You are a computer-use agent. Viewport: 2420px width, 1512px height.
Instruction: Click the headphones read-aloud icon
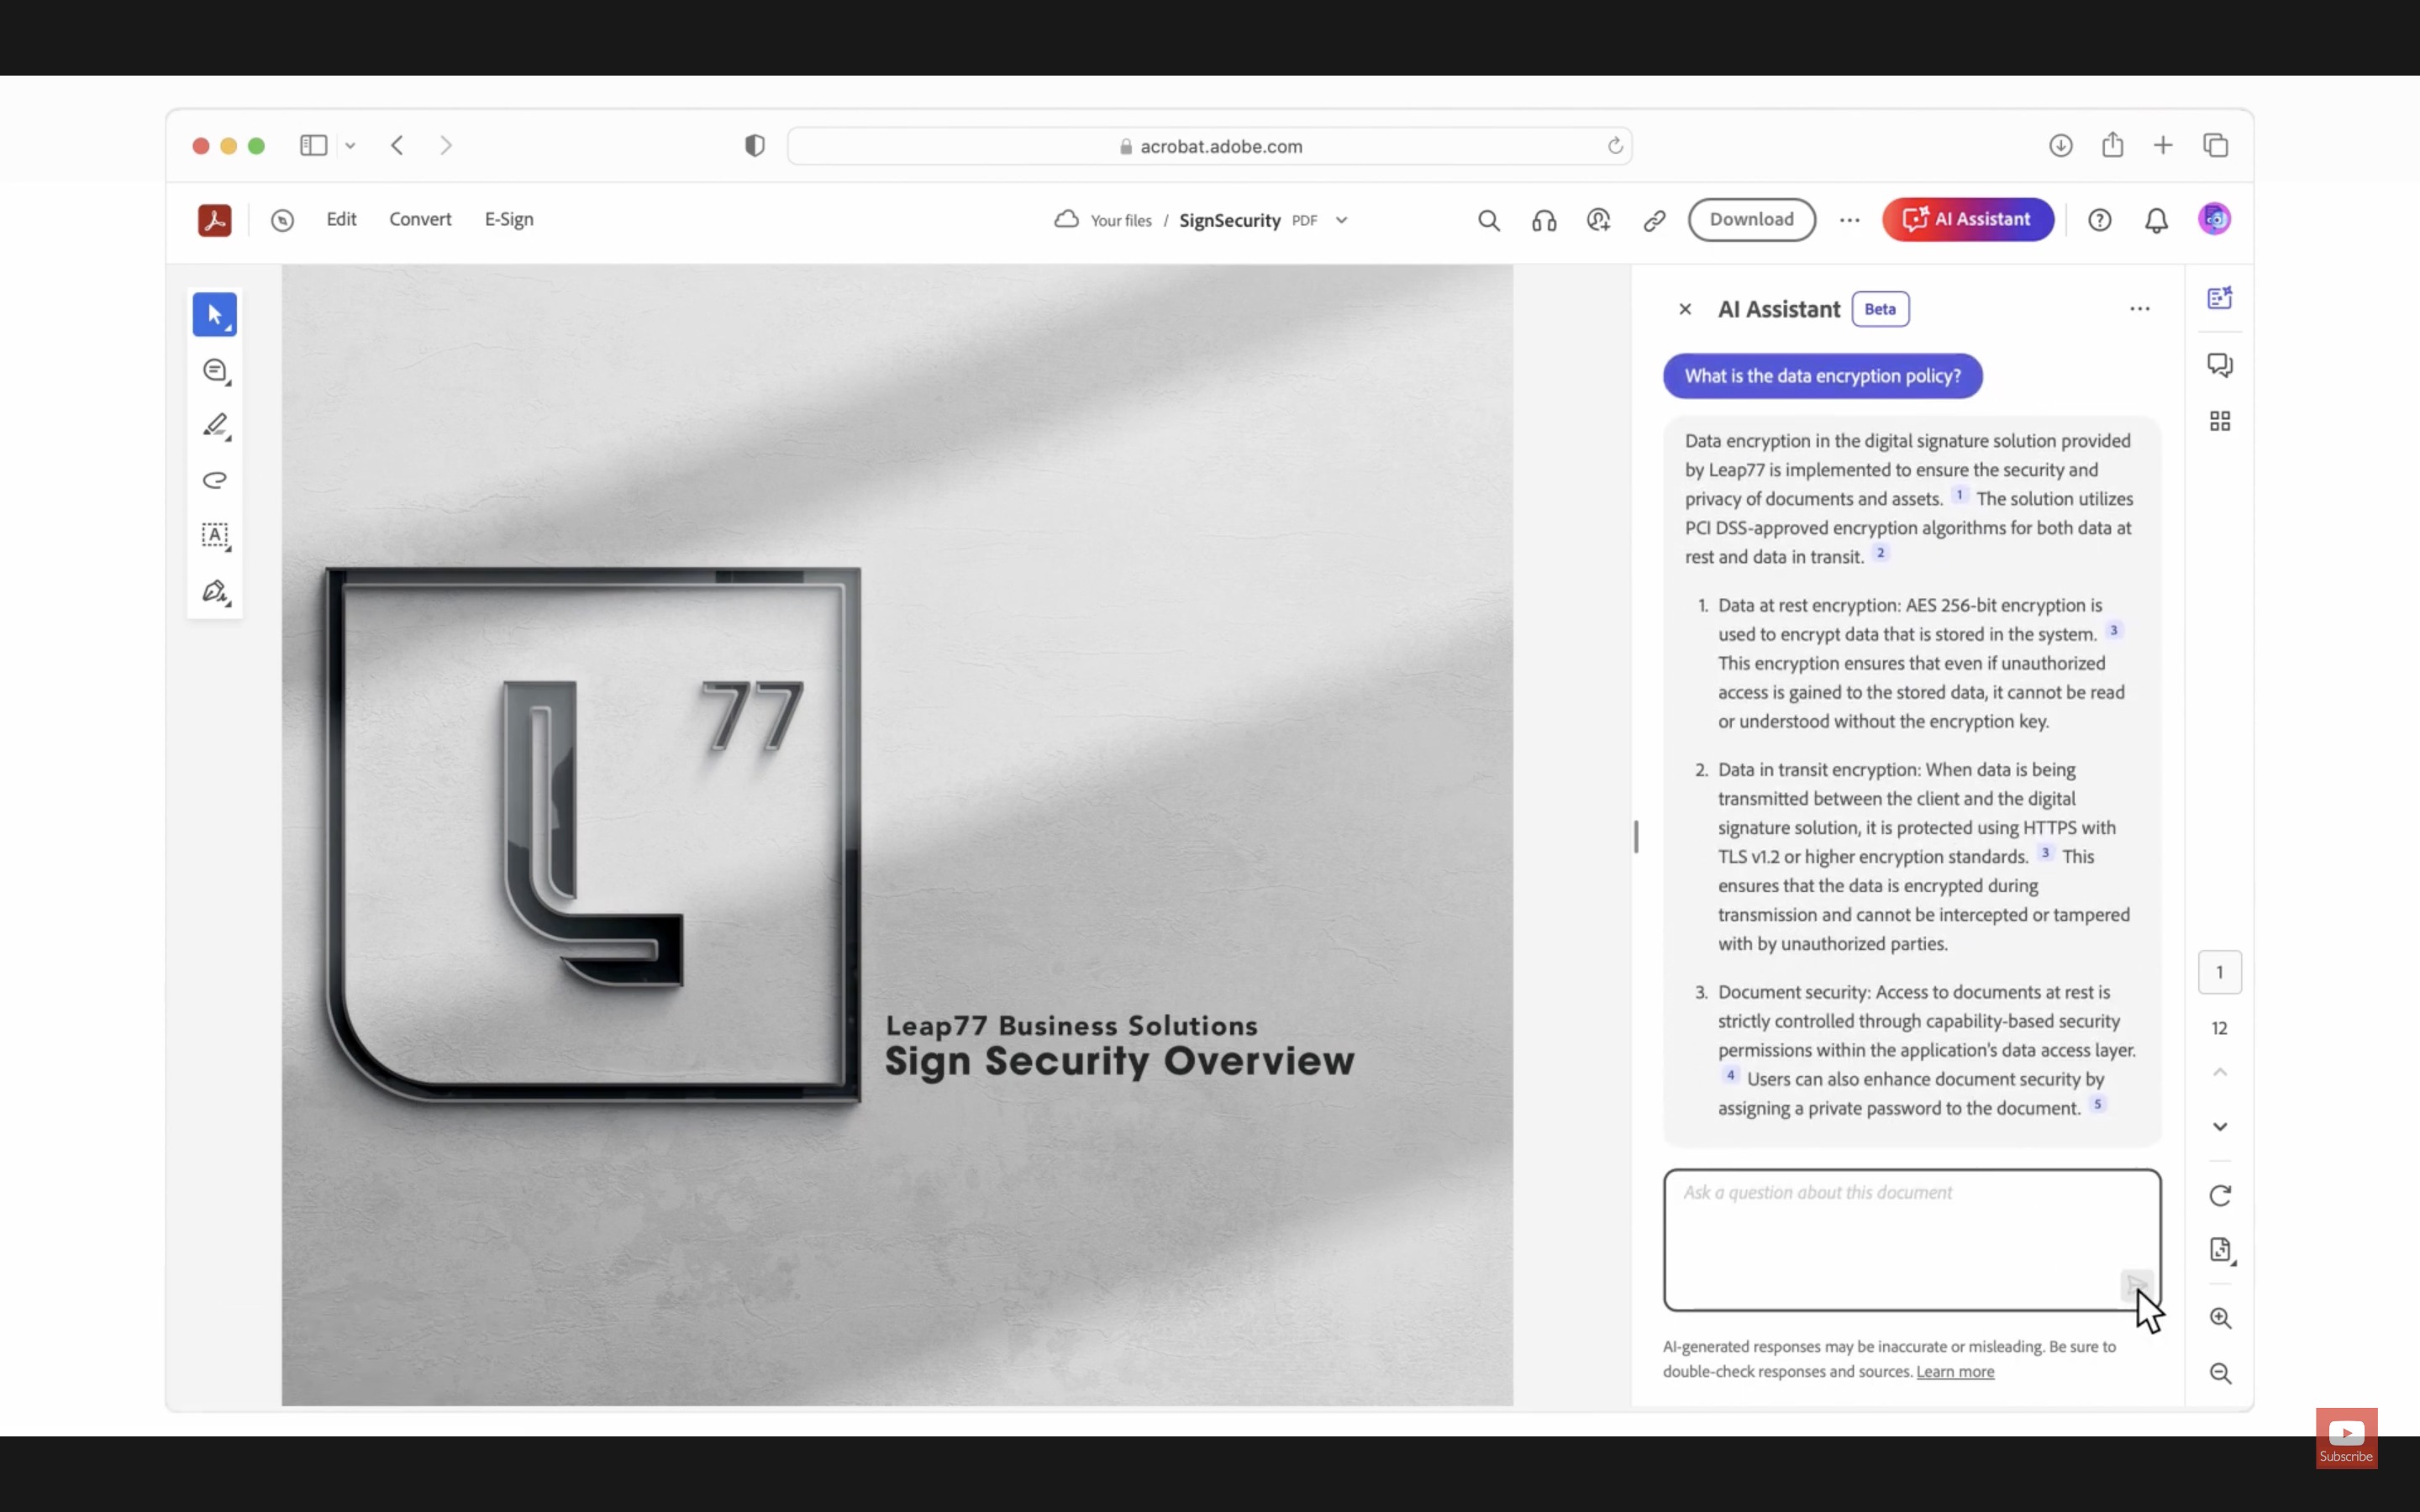(x=1544, y=220)
